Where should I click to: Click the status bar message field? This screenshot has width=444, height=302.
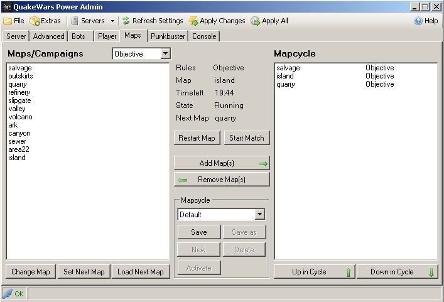click(x=234, y=293)
